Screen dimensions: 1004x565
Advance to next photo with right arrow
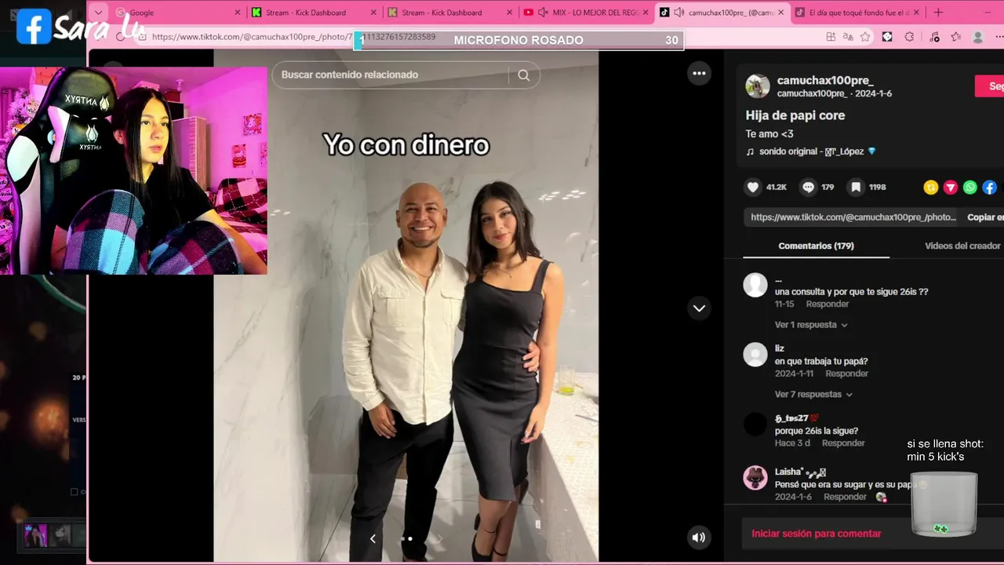439,538
